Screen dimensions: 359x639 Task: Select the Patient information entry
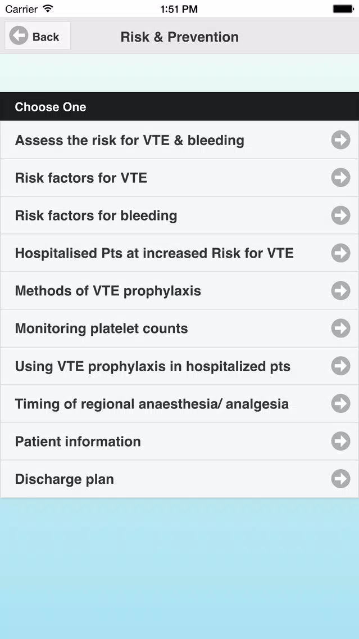click(x=180, y=441)
